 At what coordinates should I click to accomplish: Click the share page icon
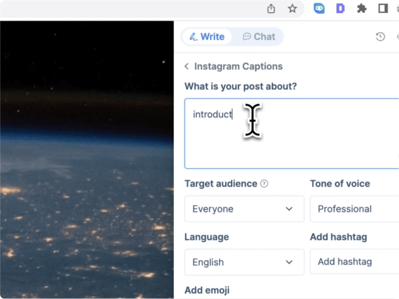tap(271, 9)
